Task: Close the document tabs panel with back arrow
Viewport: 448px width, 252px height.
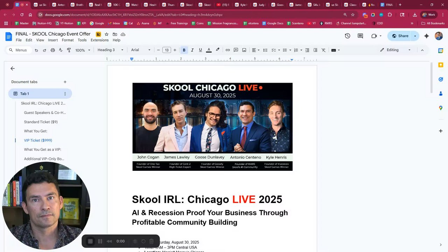Action: (x=13, y=69)
